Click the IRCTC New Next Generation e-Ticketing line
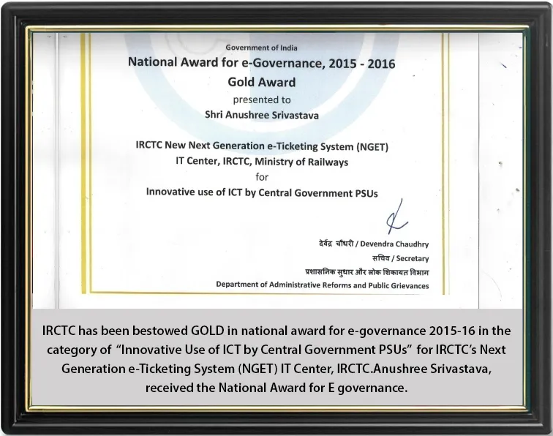 (x=262, y=146)
